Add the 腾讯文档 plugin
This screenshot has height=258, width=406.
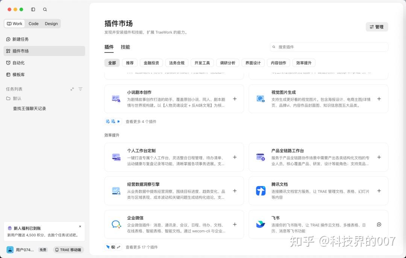[379, 191]
